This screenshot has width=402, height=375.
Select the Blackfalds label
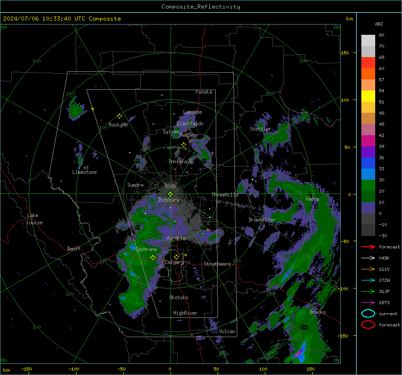pos(190,124)
